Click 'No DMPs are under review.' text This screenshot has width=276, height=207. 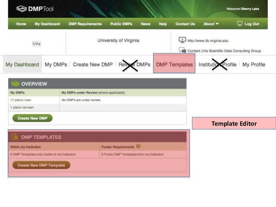[x=81, y=100]
